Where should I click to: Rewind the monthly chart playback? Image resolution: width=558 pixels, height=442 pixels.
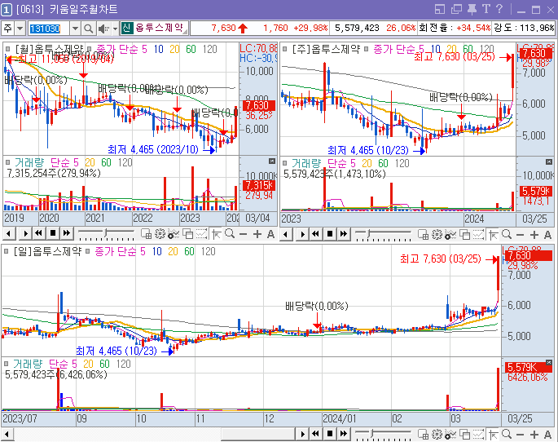click(x=38, y=234)
